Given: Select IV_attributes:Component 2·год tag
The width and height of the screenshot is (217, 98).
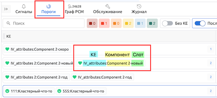Looking at the screenshot, I should click(x=103, y=77).
